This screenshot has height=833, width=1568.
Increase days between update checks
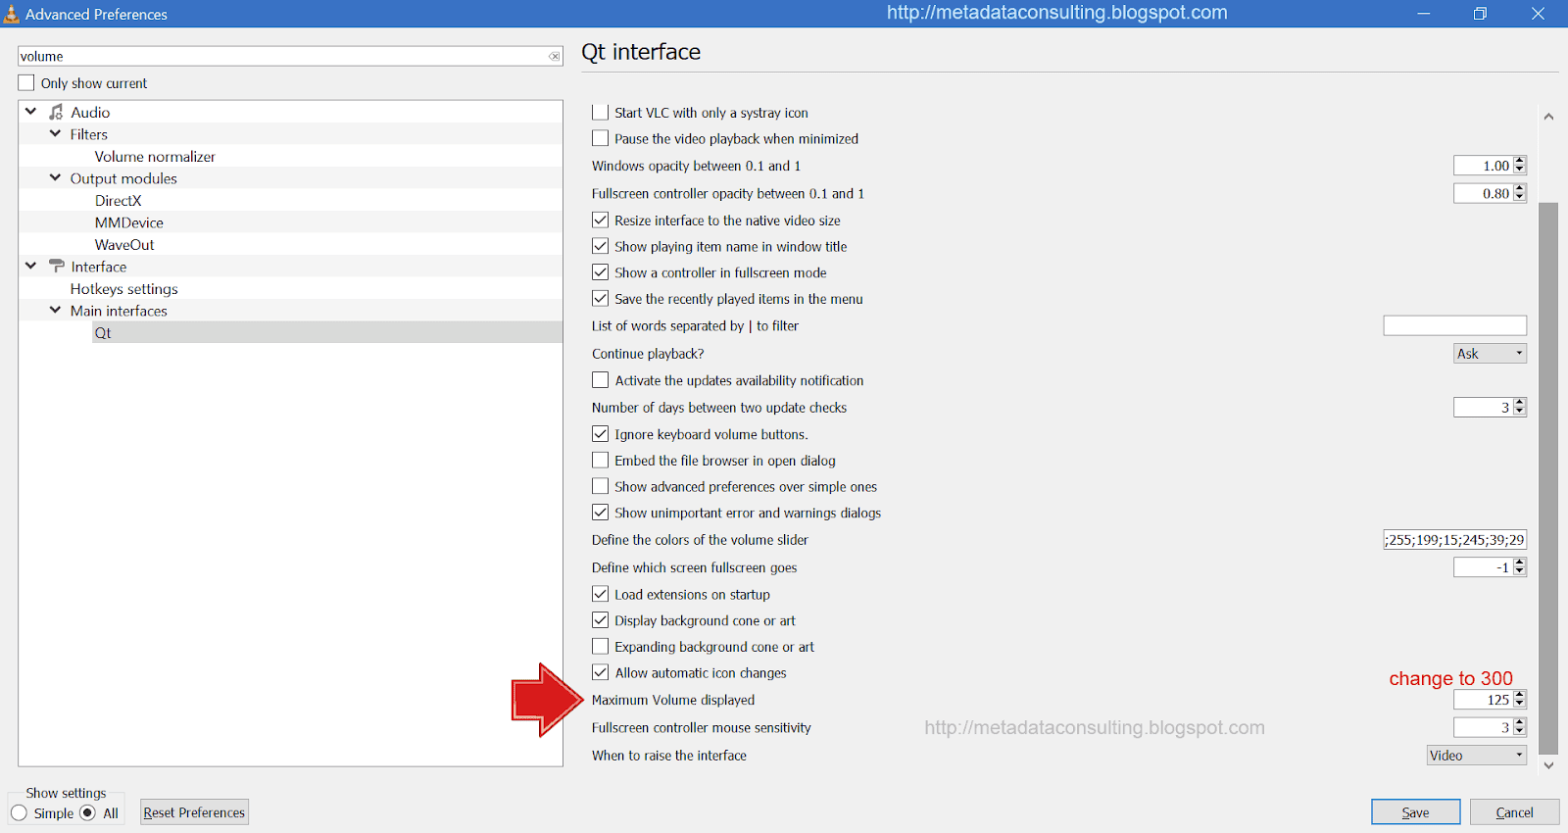1520,403
